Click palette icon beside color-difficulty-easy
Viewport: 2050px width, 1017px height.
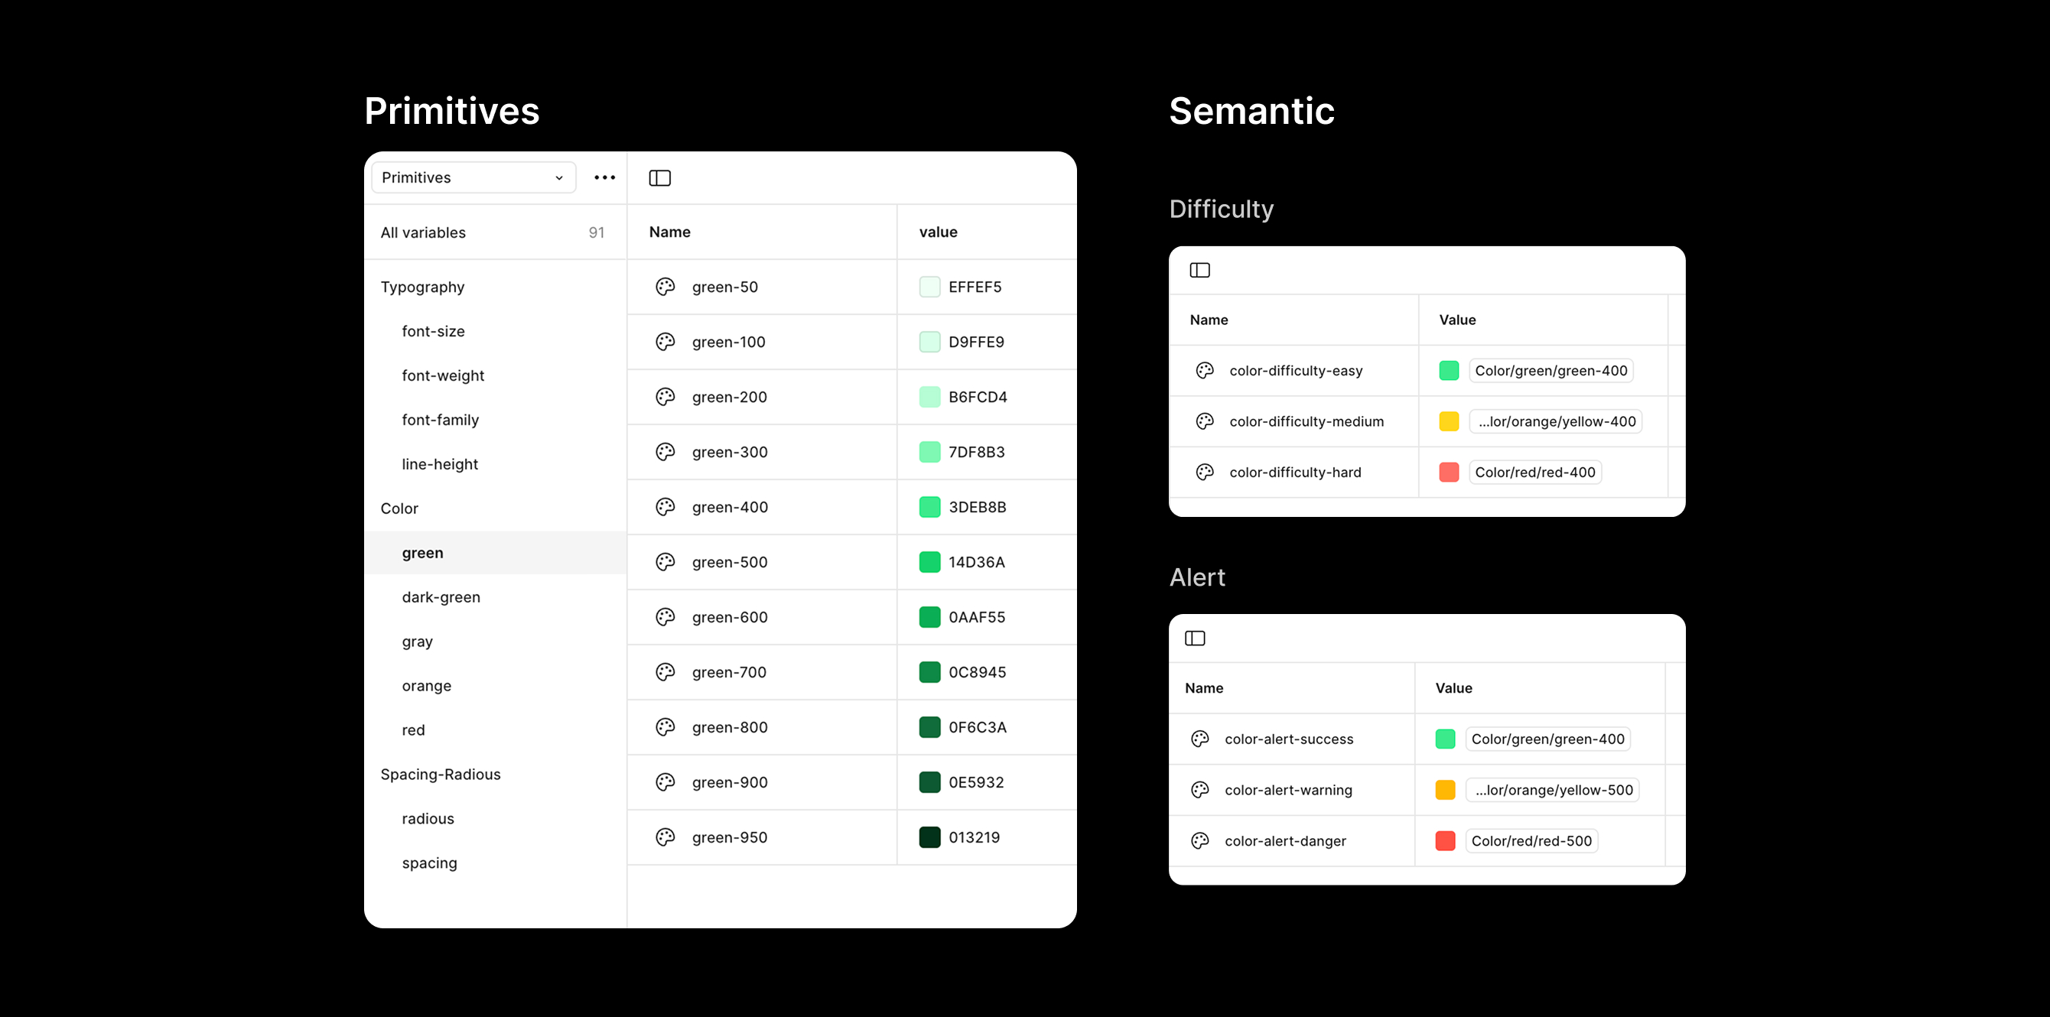pyautogui.click(x=1204, y=370)
